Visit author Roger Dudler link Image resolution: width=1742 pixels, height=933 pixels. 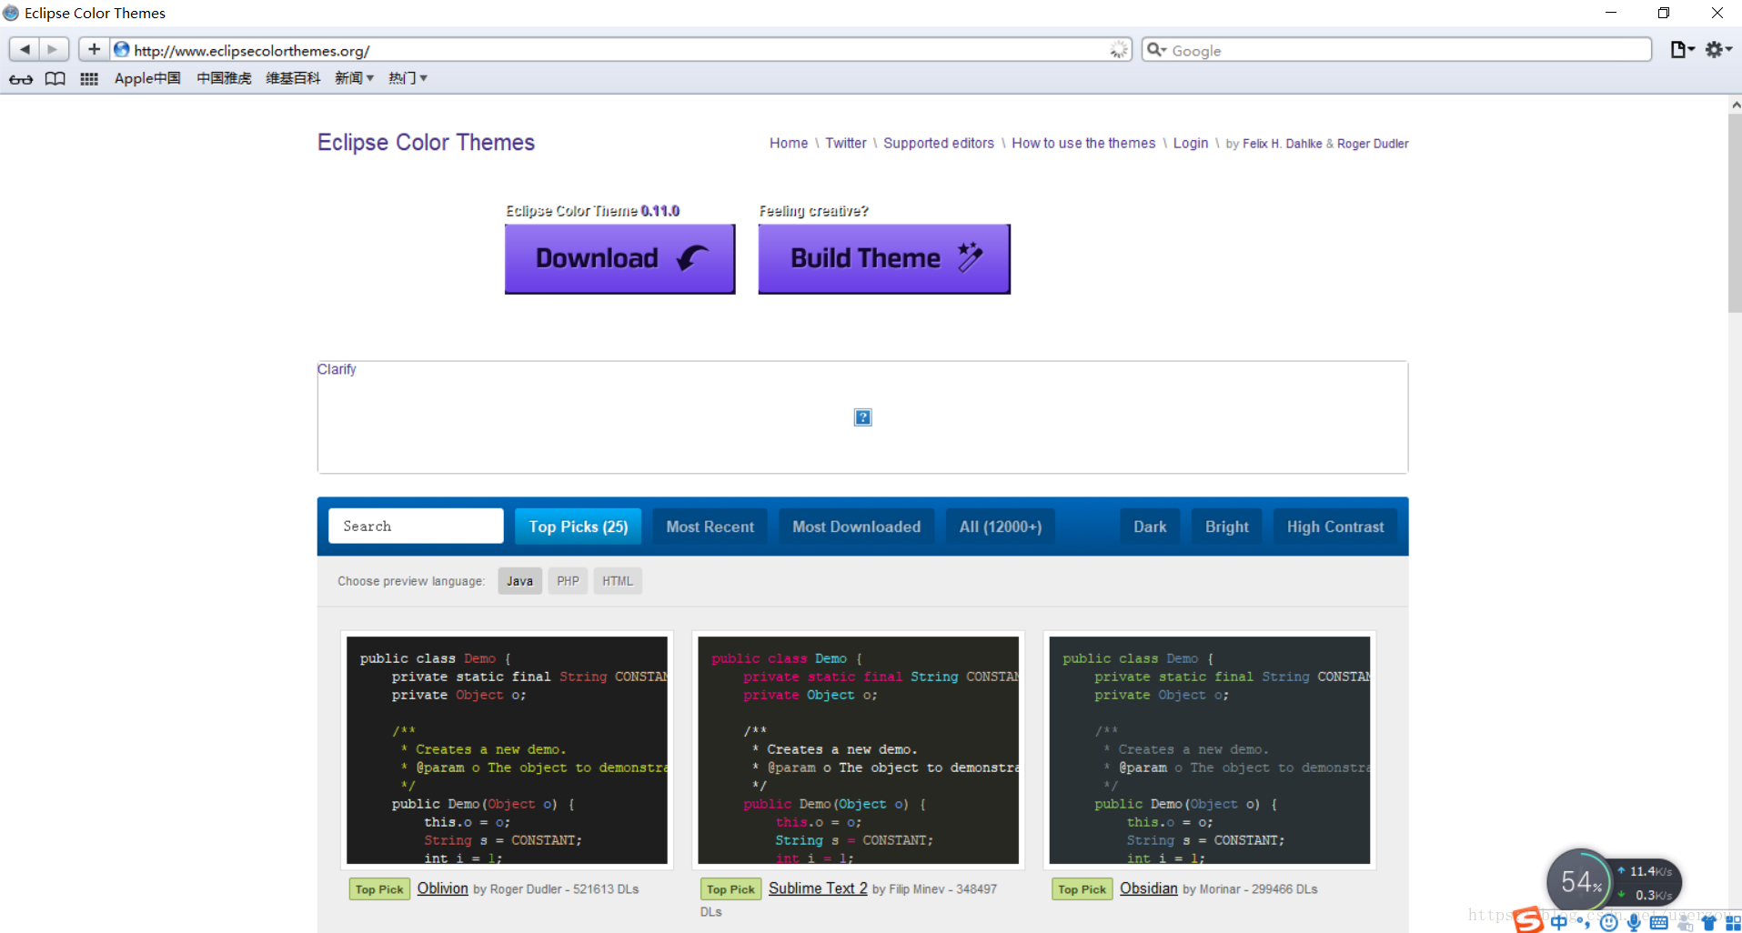point(1373,144)
